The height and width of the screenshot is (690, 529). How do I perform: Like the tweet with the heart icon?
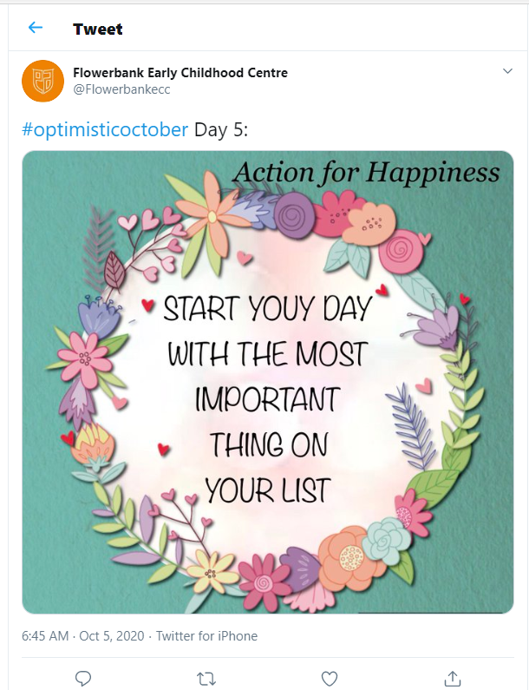point(329,677)
